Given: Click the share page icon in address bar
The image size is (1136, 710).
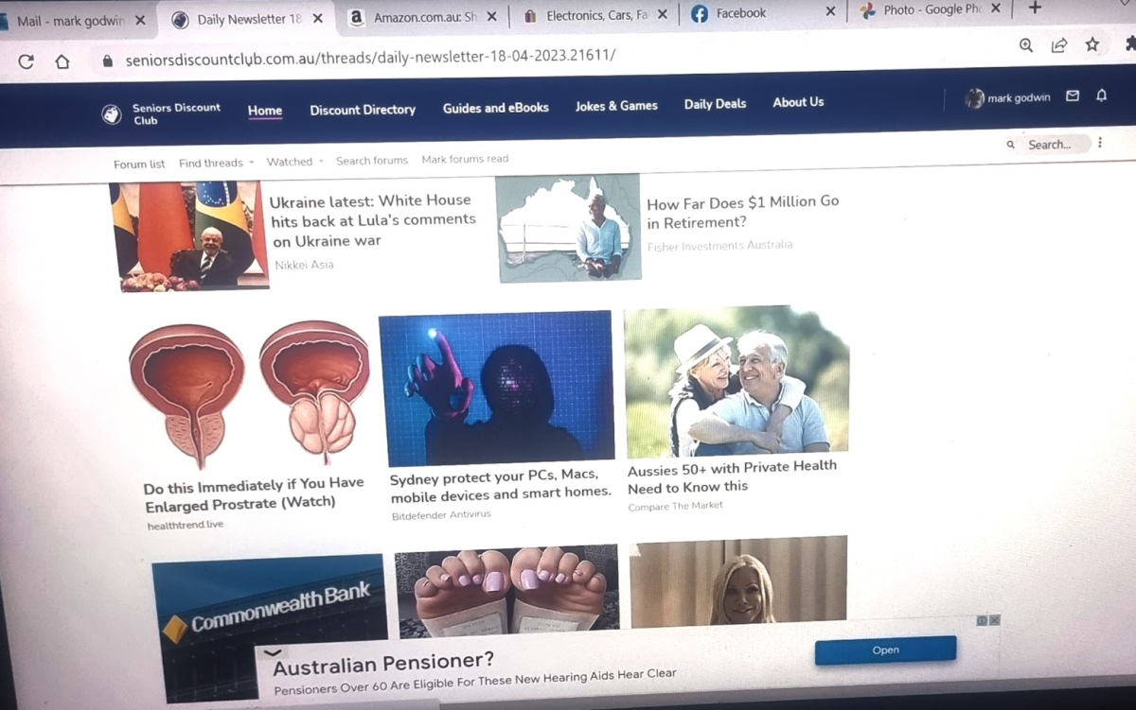Looking at the screenshot, I should click(x=1059, y=45).
